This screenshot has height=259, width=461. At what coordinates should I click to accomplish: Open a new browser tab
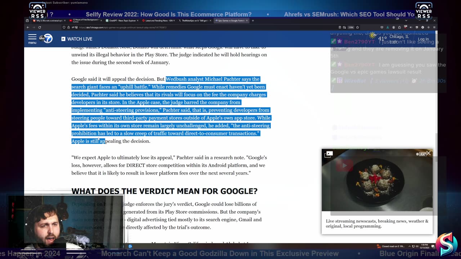253,21
